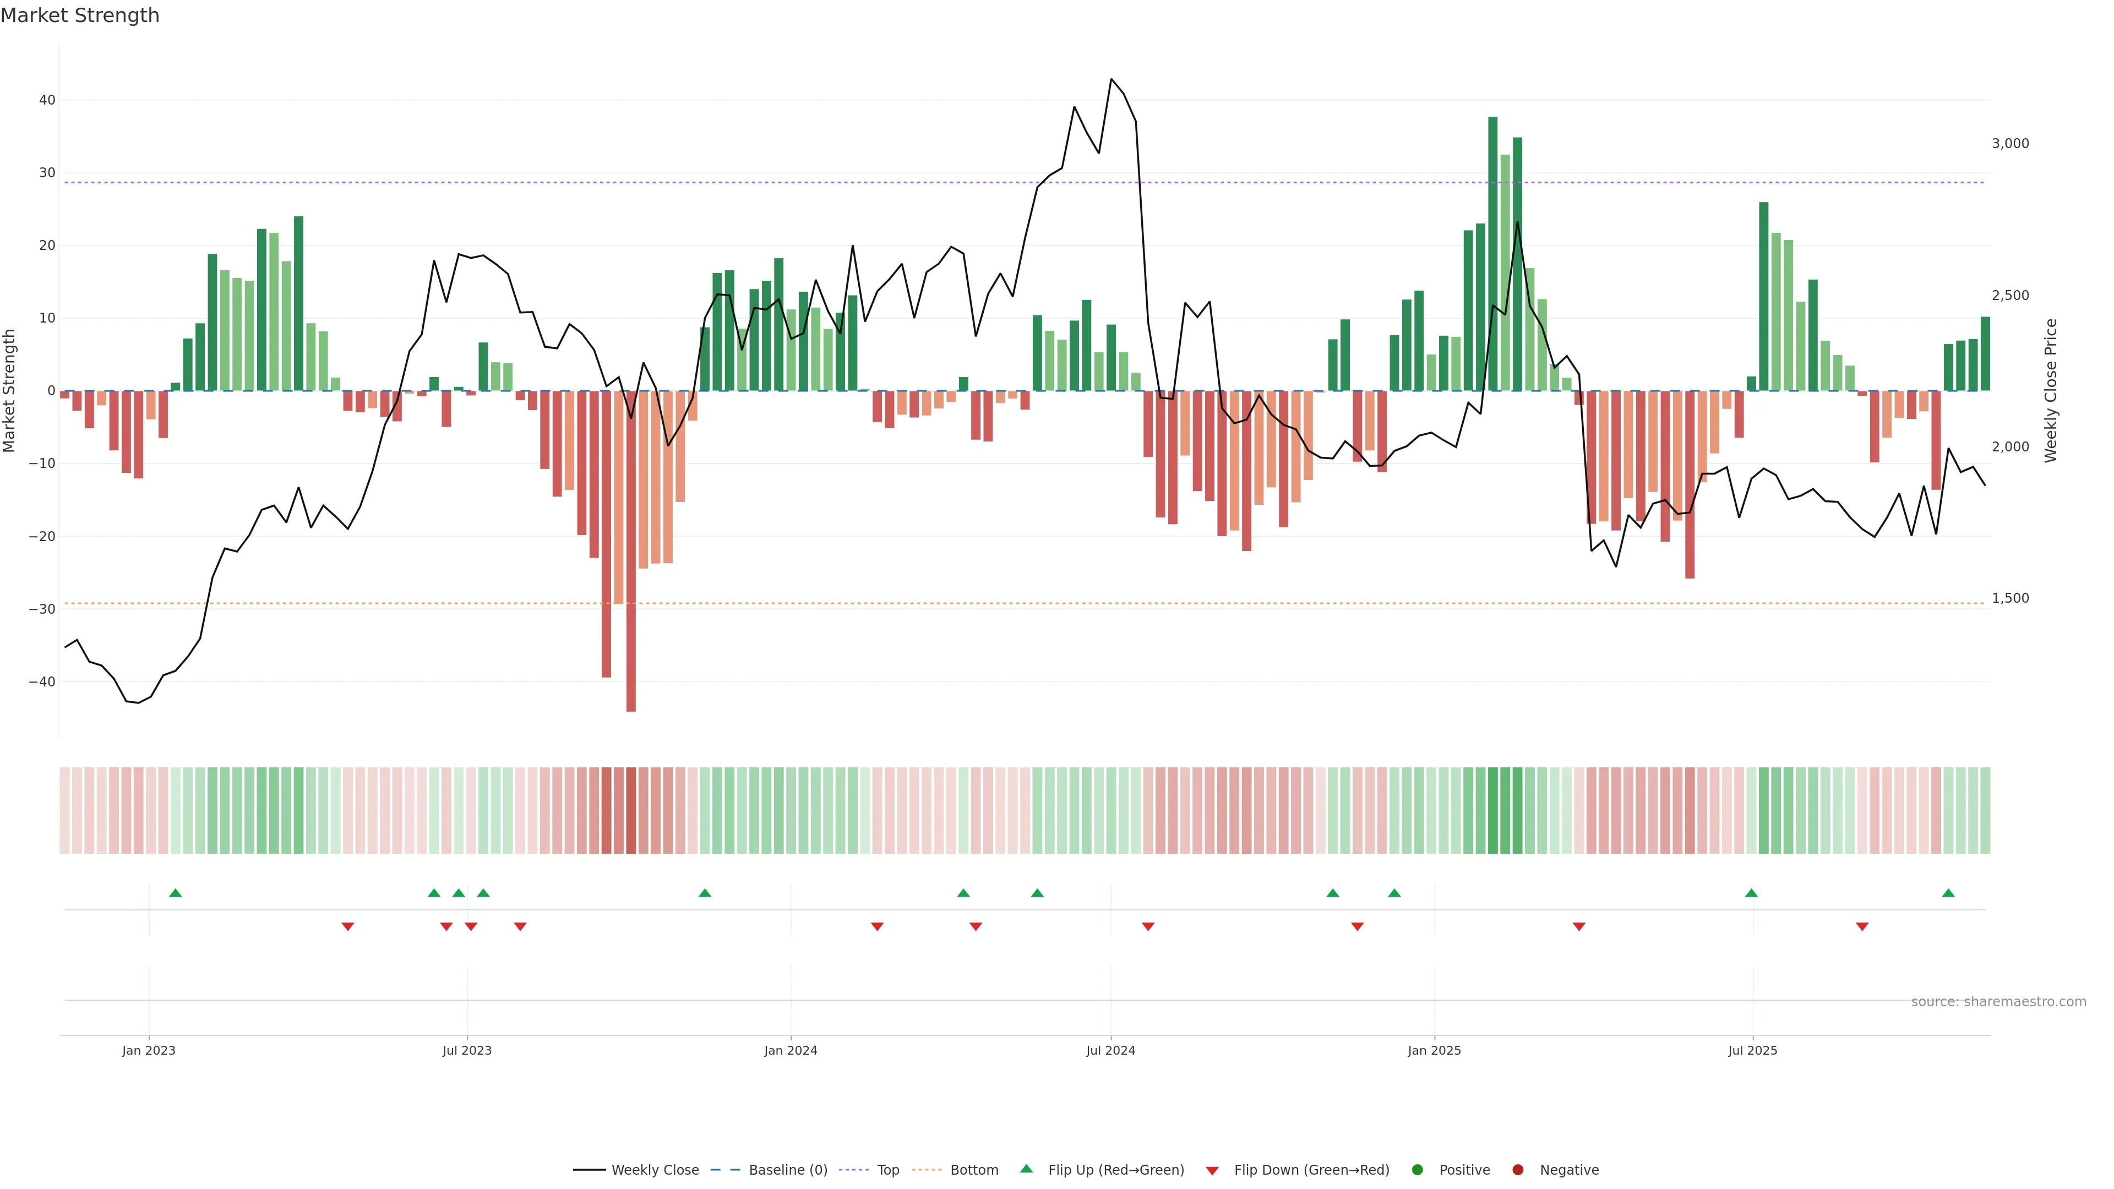
Task: Click the darkest green heatmap strip cell
Action: [1493, 811]
